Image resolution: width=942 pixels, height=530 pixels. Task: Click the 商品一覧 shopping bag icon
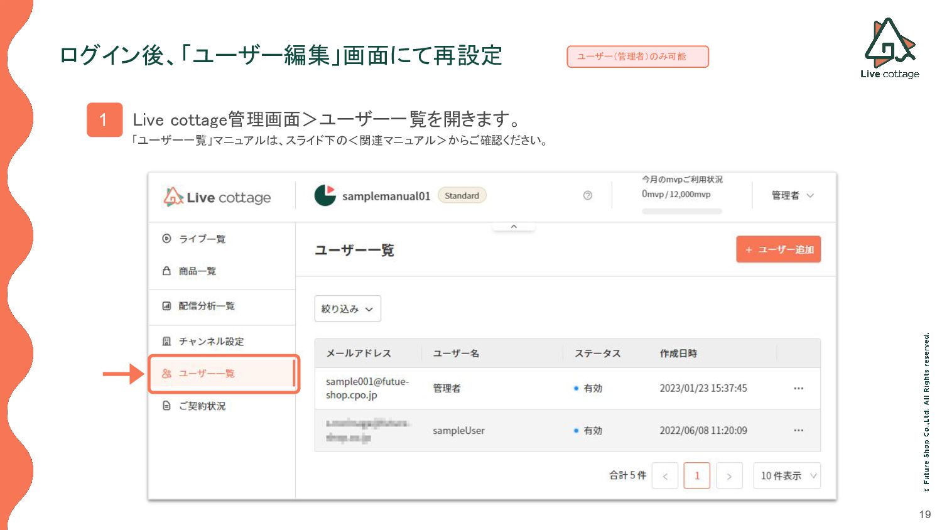point(166,271)
